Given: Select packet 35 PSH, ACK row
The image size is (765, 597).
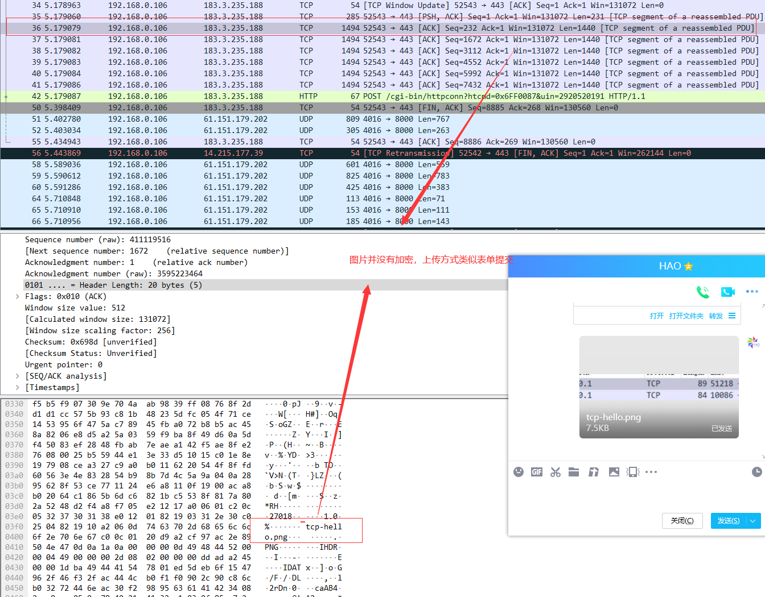Looking at the screenshot, I should [382, 16].
